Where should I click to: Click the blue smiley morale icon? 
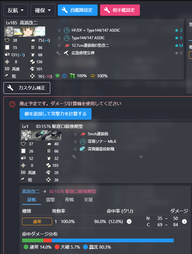pyautogui.click(x=64, y=76)
